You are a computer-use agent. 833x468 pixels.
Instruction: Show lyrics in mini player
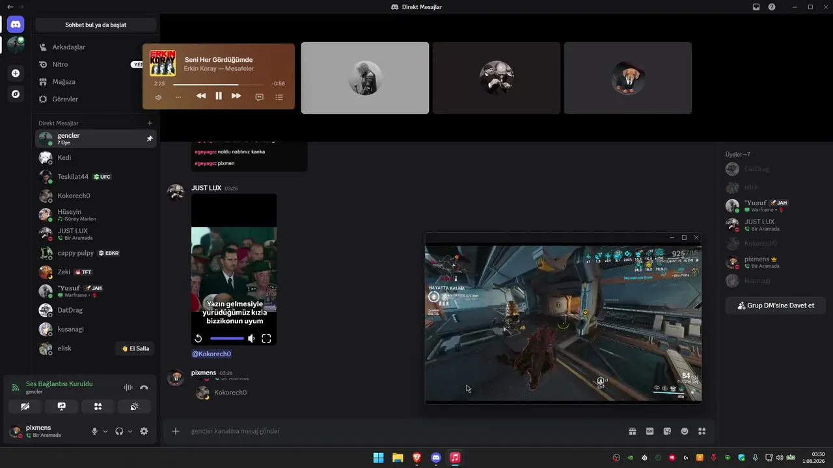[x=259, y=97]
